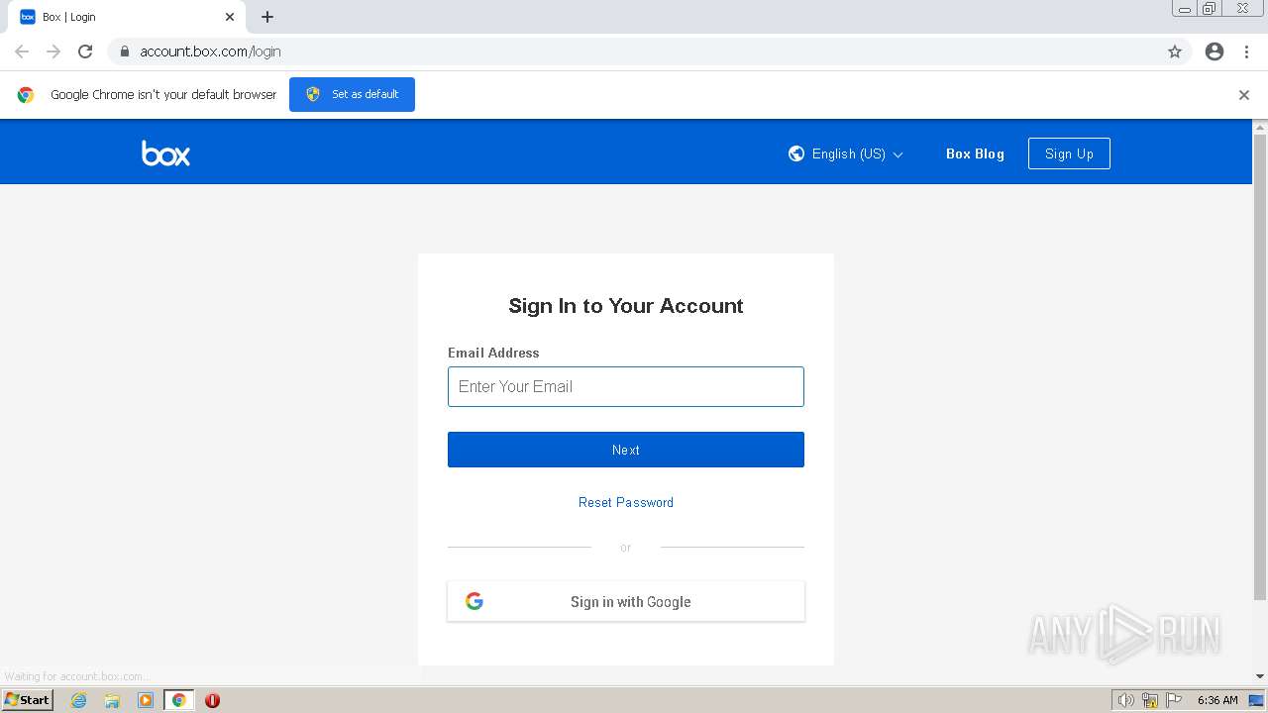Click the Box logo in header
The width and height of the screenshot is (1268, 713).
point(165,153)
